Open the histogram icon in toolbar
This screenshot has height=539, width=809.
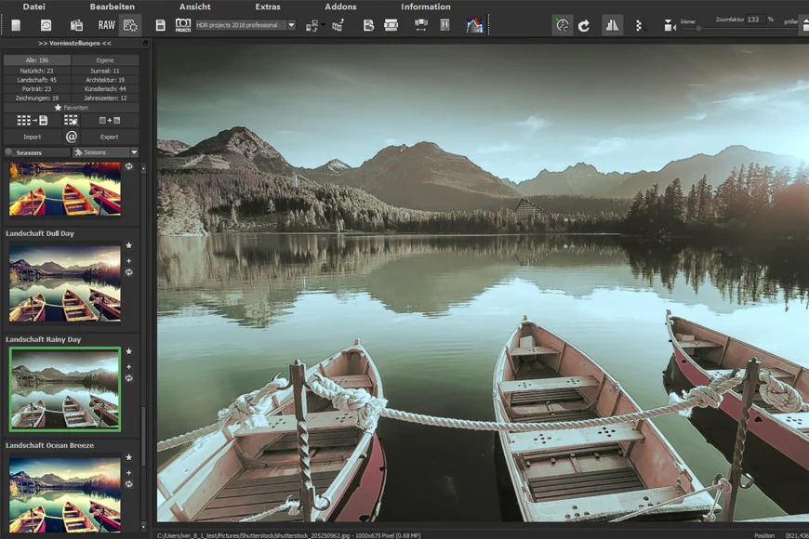[x=474, y=25]
